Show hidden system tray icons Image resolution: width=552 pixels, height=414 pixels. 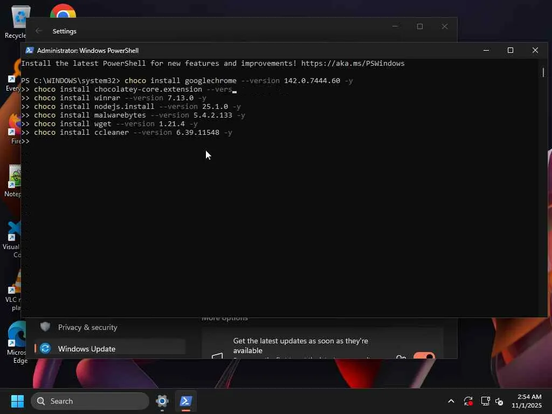(451, 401)
